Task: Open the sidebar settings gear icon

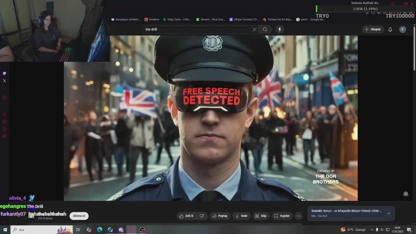Action: pyautogui.click(x=4, y=136)
